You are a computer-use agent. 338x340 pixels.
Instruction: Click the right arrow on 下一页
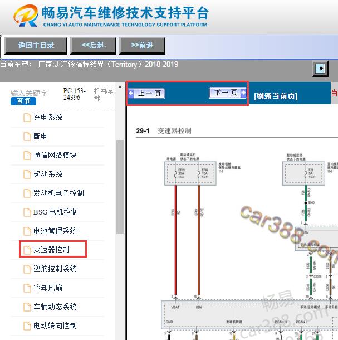coord(243,93)
